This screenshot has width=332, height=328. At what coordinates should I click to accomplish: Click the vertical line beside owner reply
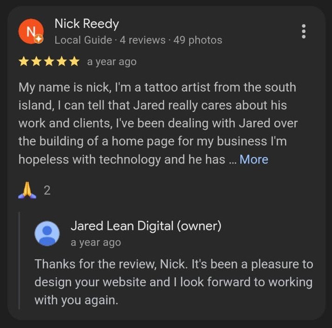click(x=19, y=261)
